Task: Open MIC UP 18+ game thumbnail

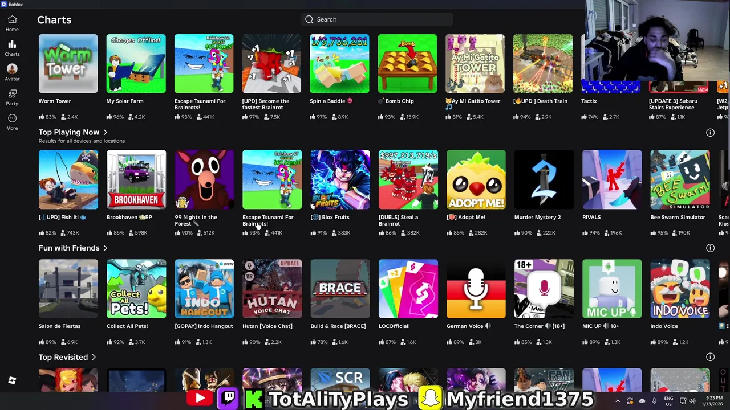Action: point(612,289)
